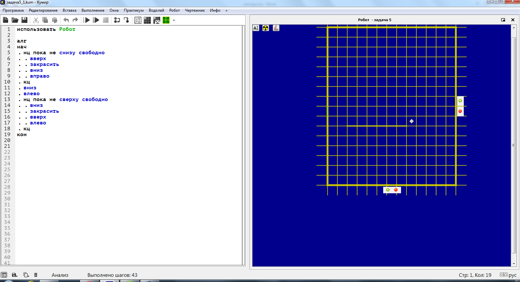Place cursor on 'закрасить' in line 7

tap(45, 64)
